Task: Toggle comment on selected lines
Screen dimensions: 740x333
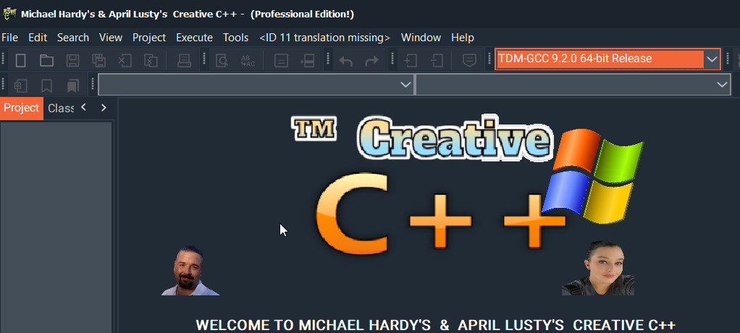Action: tap(469, 60)
